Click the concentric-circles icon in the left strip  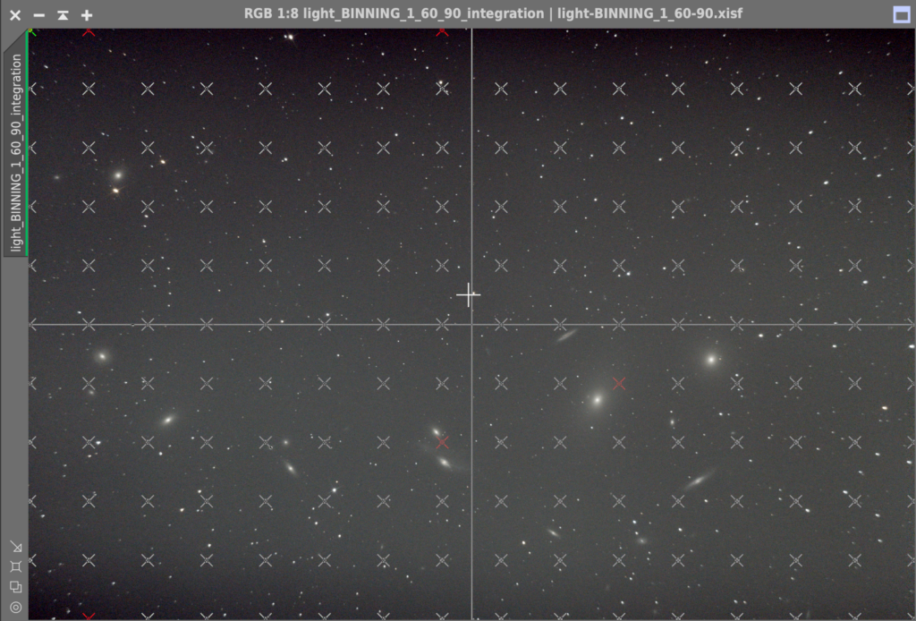coord(16,608)
